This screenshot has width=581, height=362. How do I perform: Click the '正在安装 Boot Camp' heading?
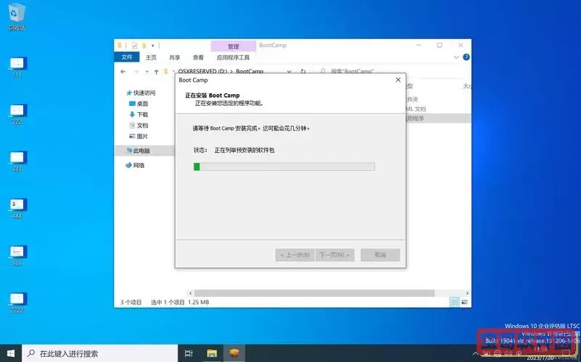pos(213,96)
